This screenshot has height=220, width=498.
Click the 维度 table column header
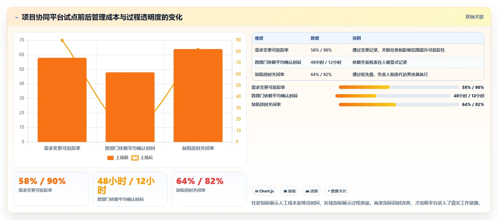click(259, 38)
